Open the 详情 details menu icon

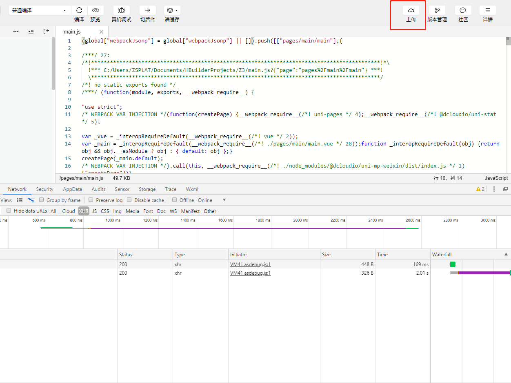click(488, 10)
